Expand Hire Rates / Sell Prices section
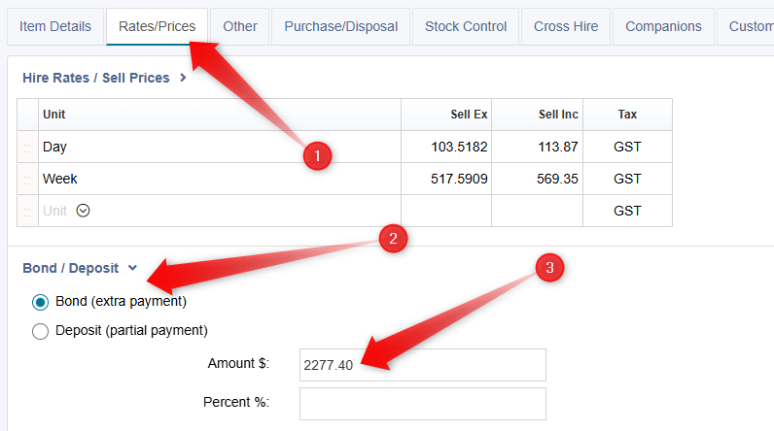 (x=183, y=78)
